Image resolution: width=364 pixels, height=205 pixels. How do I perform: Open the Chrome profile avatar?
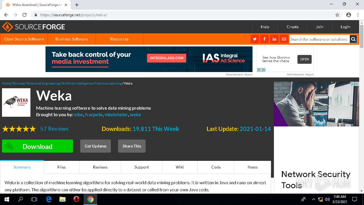(349, 15)
